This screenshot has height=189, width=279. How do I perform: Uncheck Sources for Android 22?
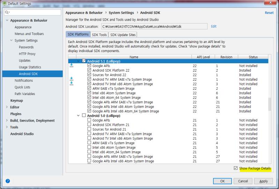(x=89, y=74)
